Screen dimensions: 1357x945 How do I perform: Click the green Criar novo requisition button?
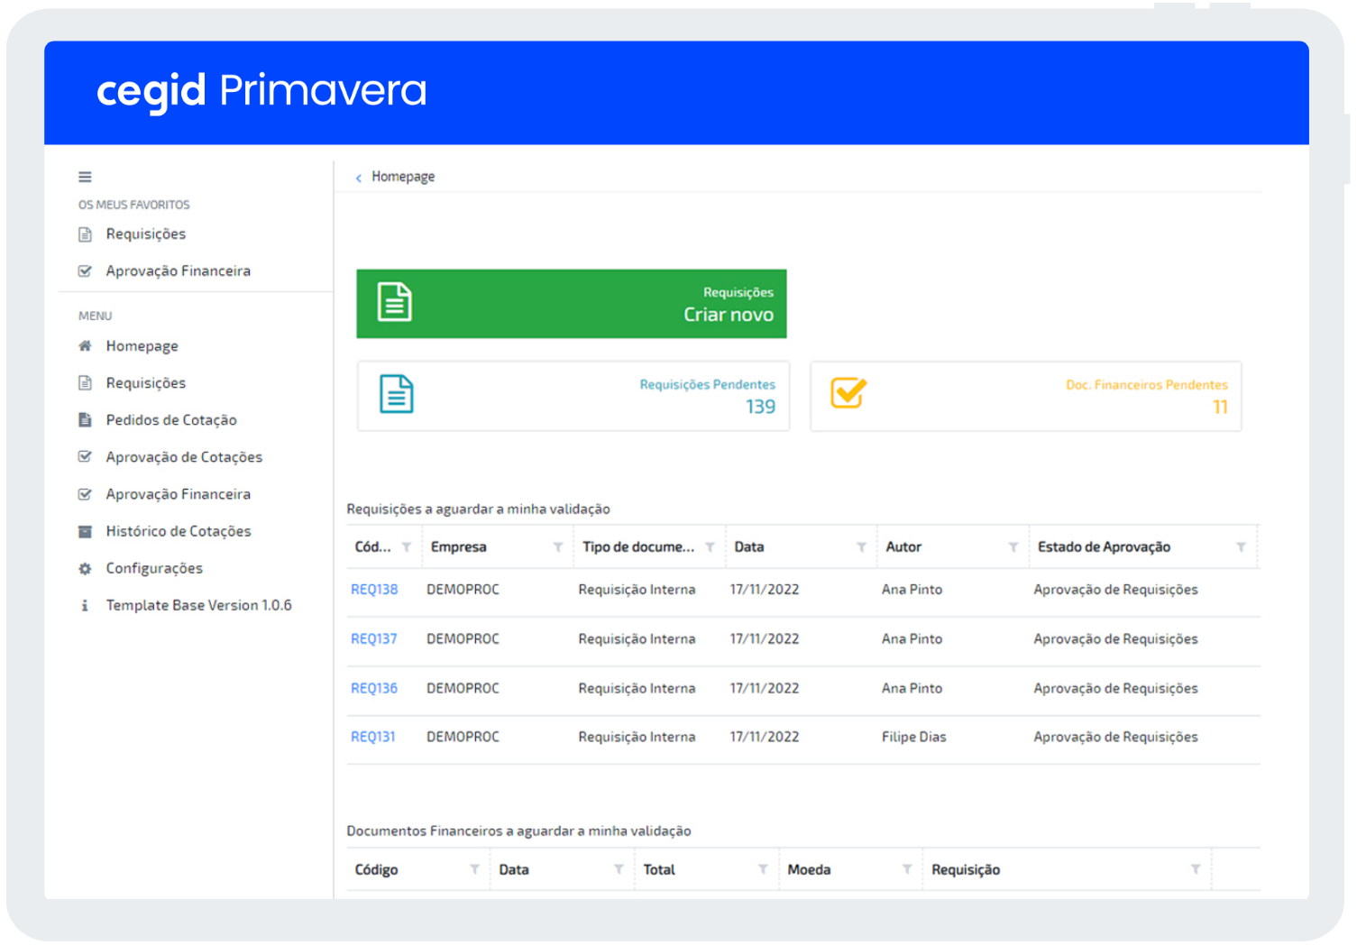[x=572, y=304]
